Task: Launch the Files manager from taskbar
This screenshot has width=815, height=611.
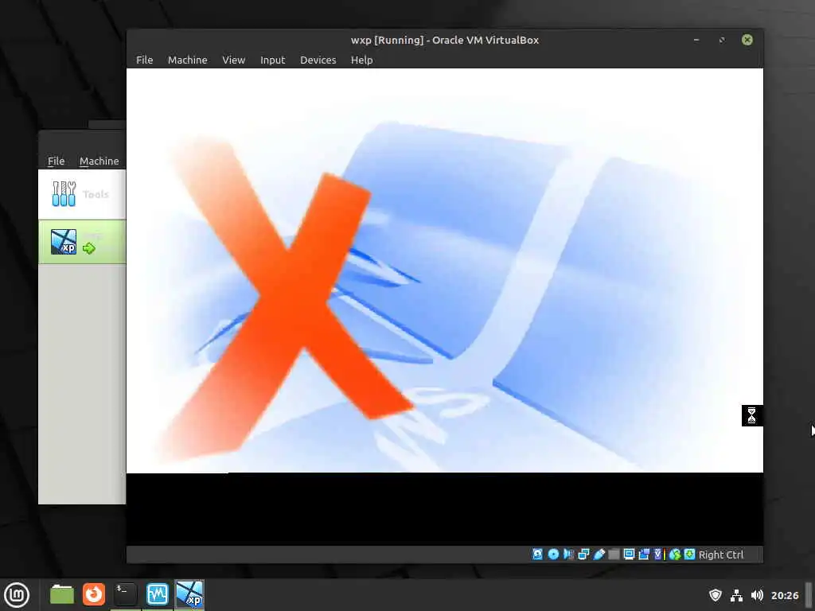Action: [x=62, y=595]
